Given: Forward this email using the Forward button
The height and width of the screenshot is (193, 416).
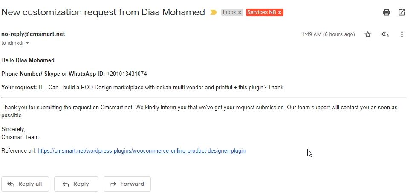Looking at the screenshot, I should 127,184.
